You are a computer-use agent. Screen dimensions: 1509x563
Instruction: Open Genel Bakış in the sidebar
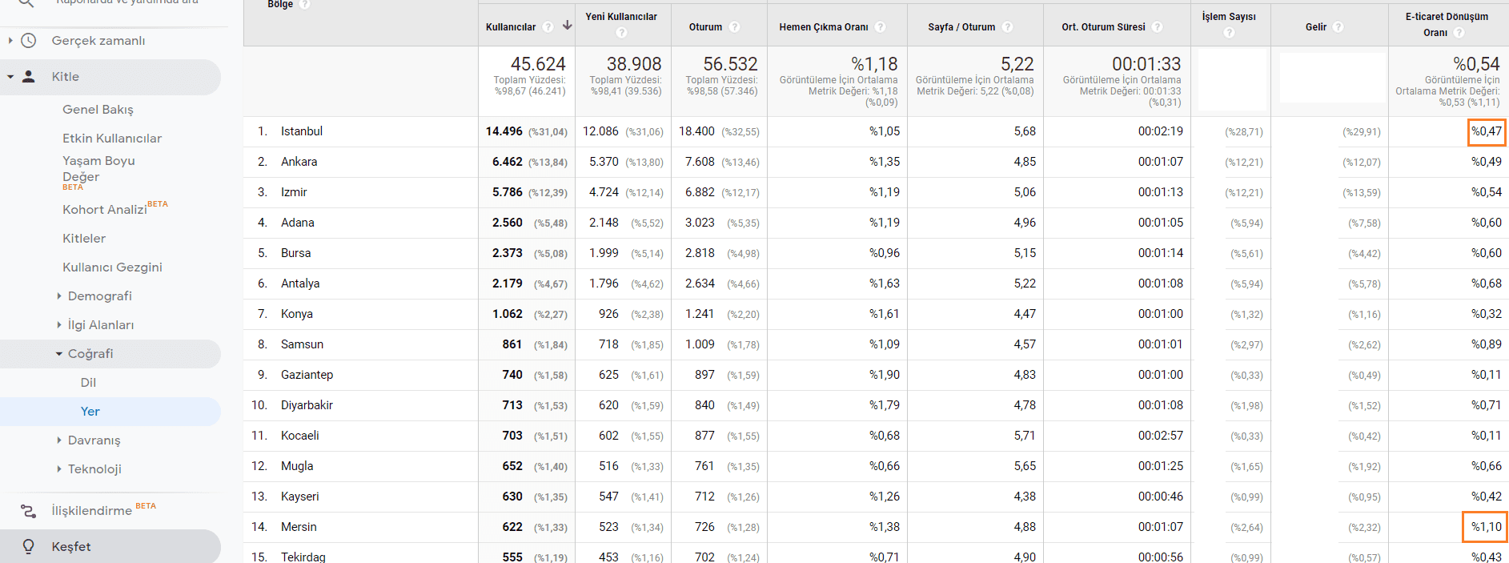click(98, 110)
